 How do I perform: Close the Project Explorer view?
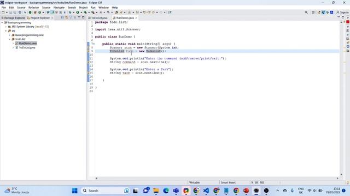(x=52, y=18)
